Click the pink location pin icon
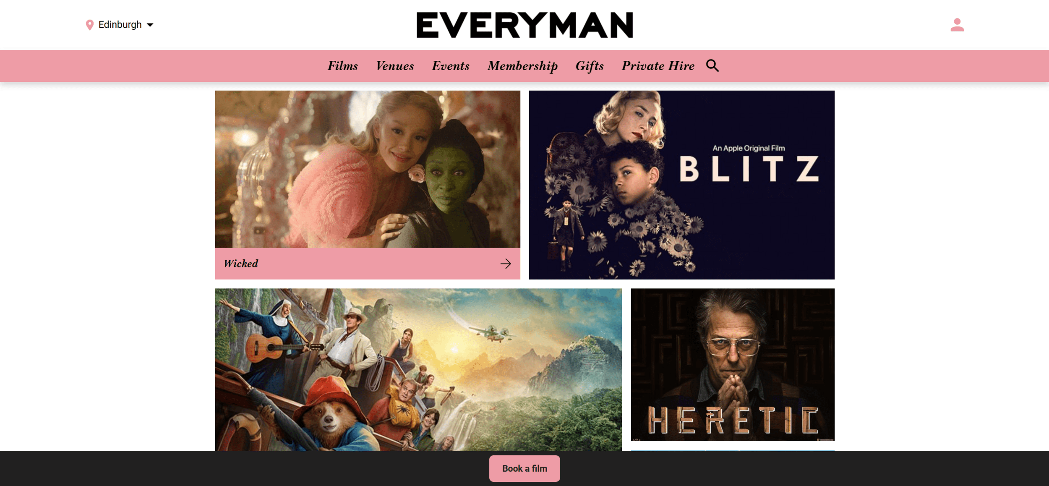The image size is (1049, 486). pos(89,25)
